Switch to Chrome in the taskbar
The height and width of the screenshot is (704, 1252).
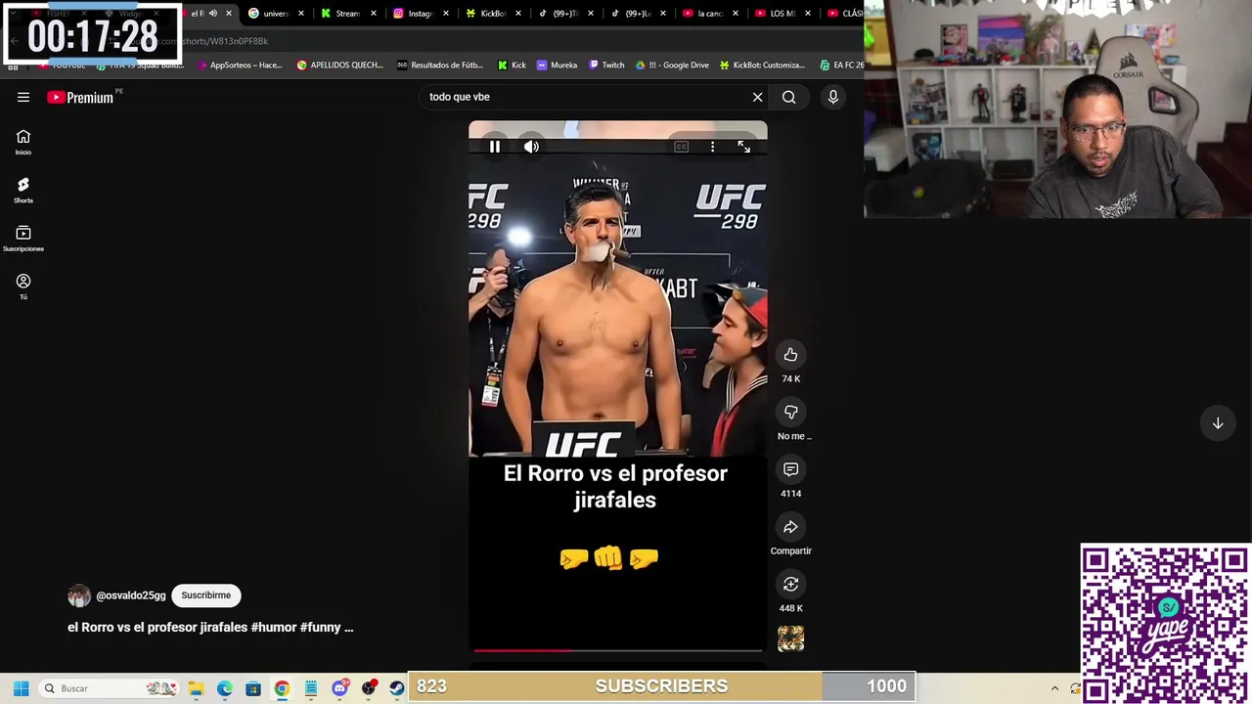(282, 688)
